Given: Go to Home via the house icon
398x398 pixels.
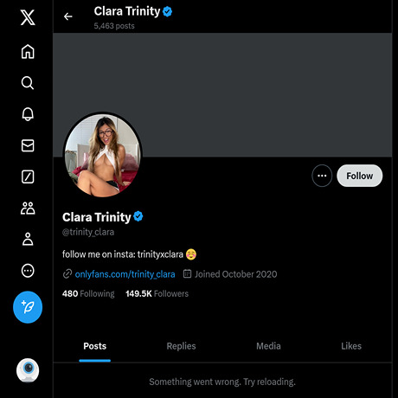Looking at the screenshot, I should click(28, 52).
